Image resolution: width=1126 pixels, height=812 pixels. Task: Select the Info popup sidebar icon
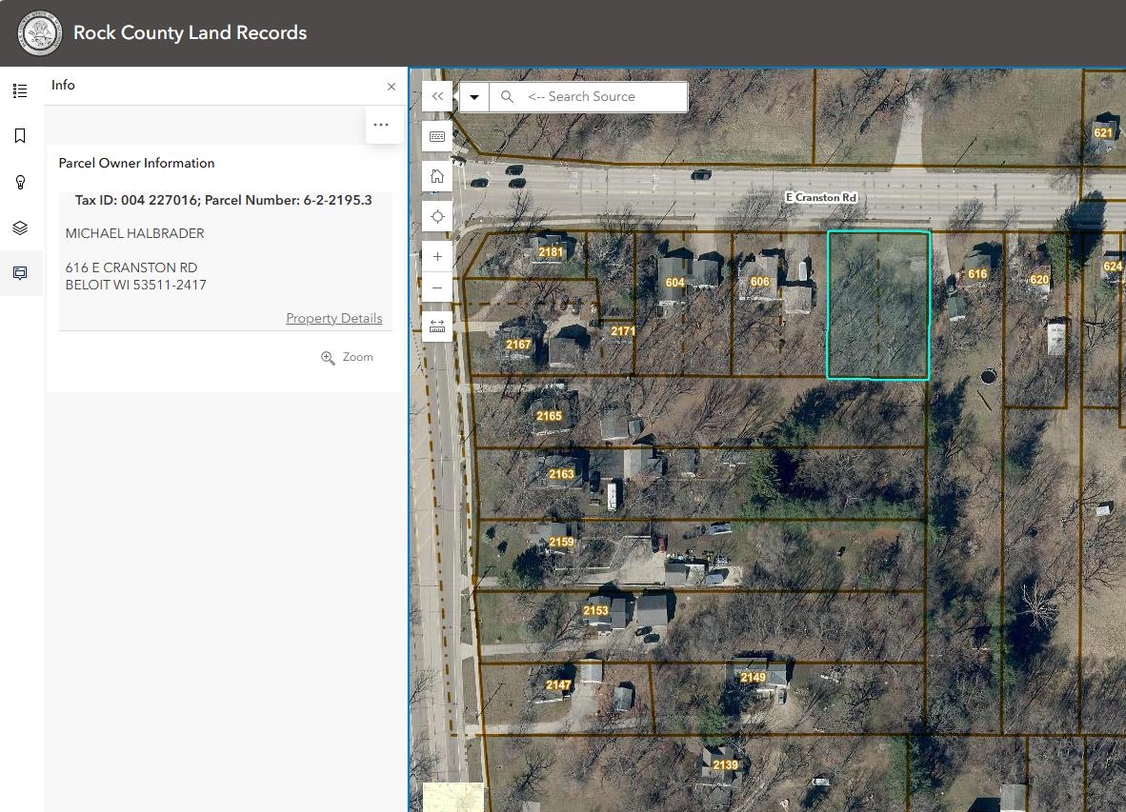[20, 272]
